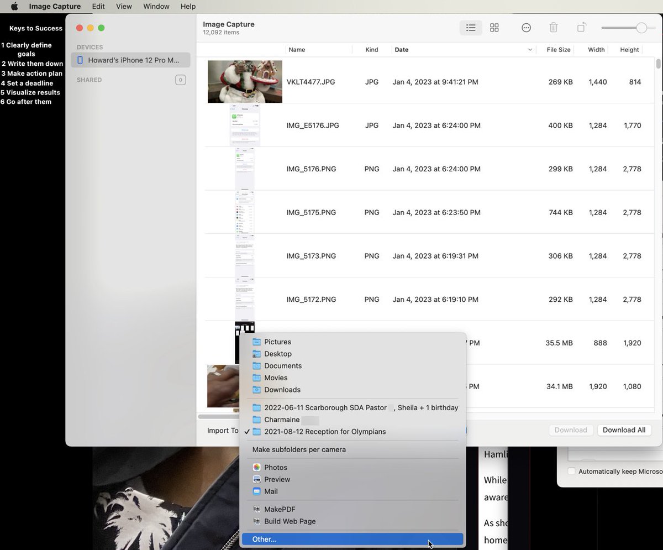Select the IMG_5173.PNG file name
663x550 pixels.
(311, 256)
